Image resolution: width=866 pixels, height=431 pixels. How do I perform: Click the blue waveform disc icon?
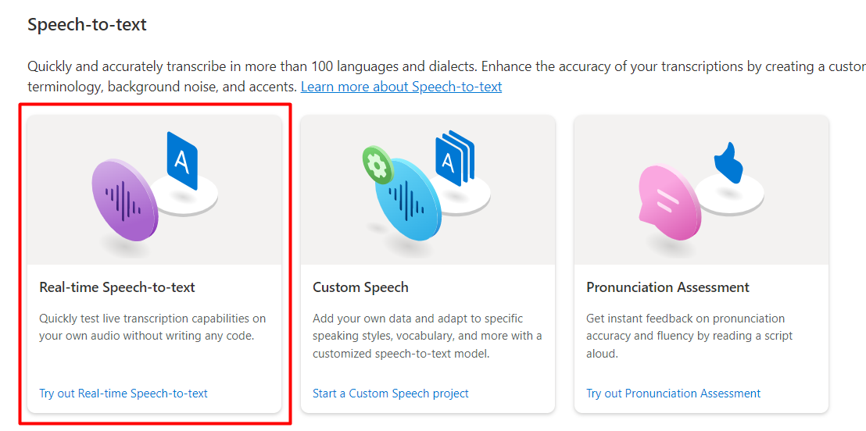(x=408, y=201)
